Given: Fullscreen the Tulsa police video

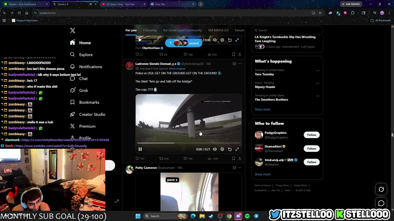Looking at the screenshot, I should point(237,149).
